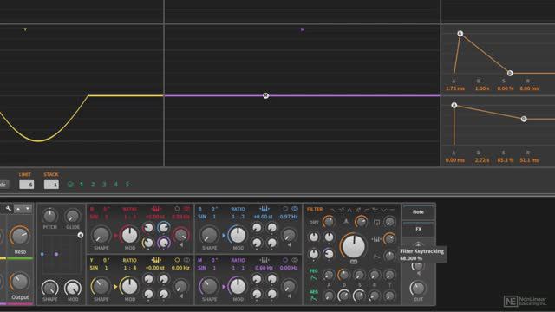Click the STACK value field showing 1
Viewport: 555px width, 312px height.
51,185
